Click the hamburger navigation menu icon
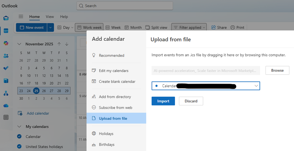The width and height of the screenshot is (294, 151). tap(21, 17)
